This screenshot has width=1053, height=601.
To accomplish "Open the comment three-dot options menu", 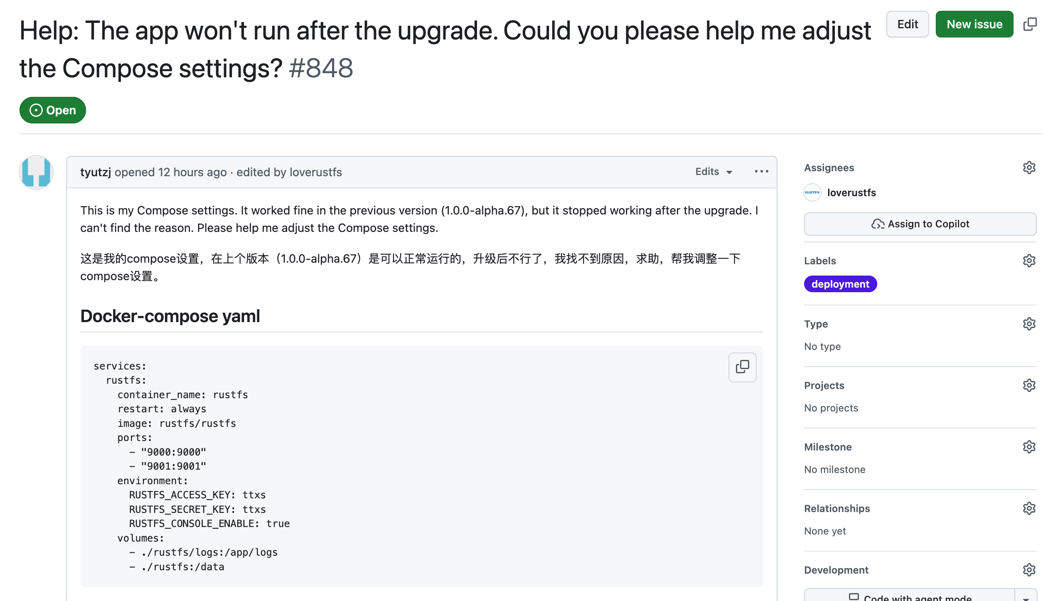I will [x=761, y=172].
